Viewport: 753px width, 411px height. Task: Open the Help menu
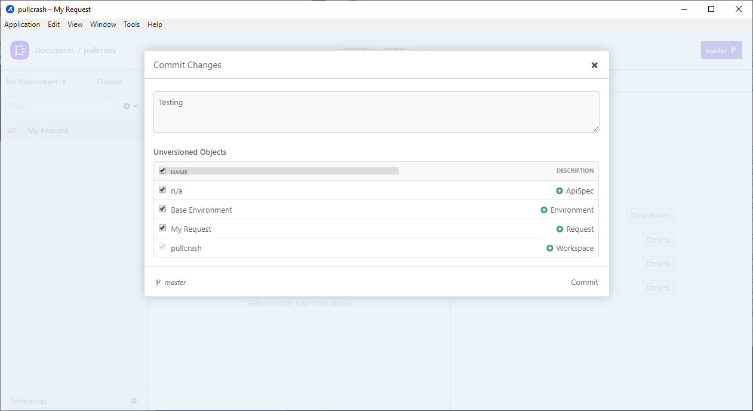click(x=155, y=24)
